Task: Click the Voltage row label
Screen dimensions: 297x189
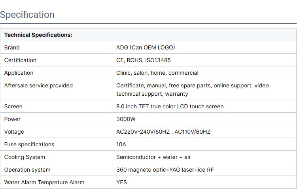Action: pyautogui.click(x=14, y=132)
